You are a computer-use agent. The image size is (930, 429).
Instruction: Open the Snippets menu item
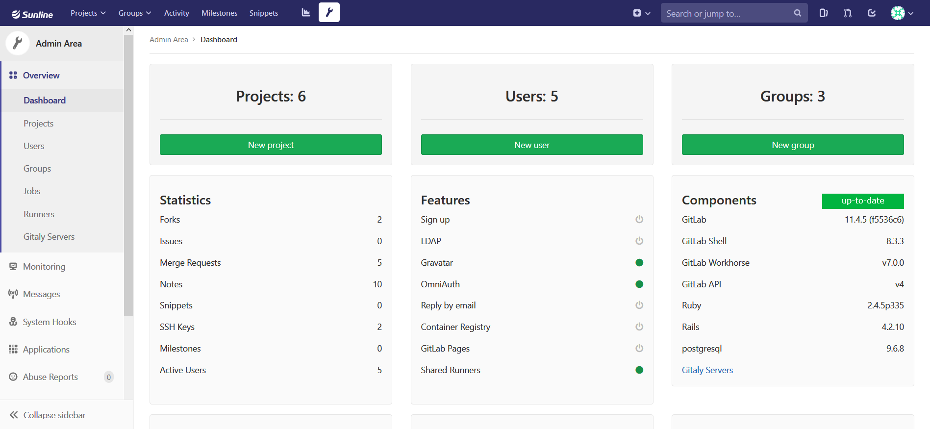(264, 13)
